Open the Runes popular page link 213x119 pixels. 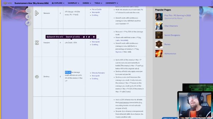[167, 44]
